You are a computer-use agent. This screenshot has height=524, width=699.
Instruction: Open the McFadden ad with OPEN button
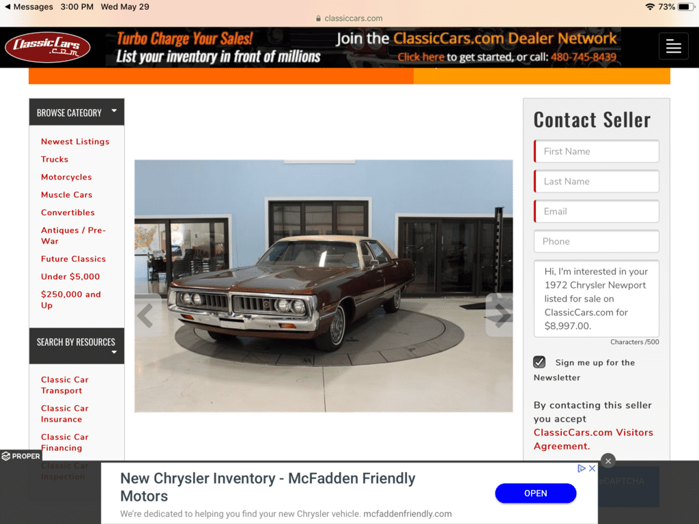point(535,493)
